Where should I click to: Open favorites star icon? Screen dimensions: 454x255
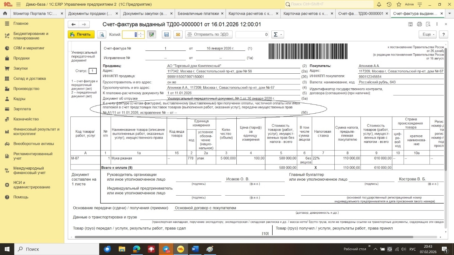[399, 4]
